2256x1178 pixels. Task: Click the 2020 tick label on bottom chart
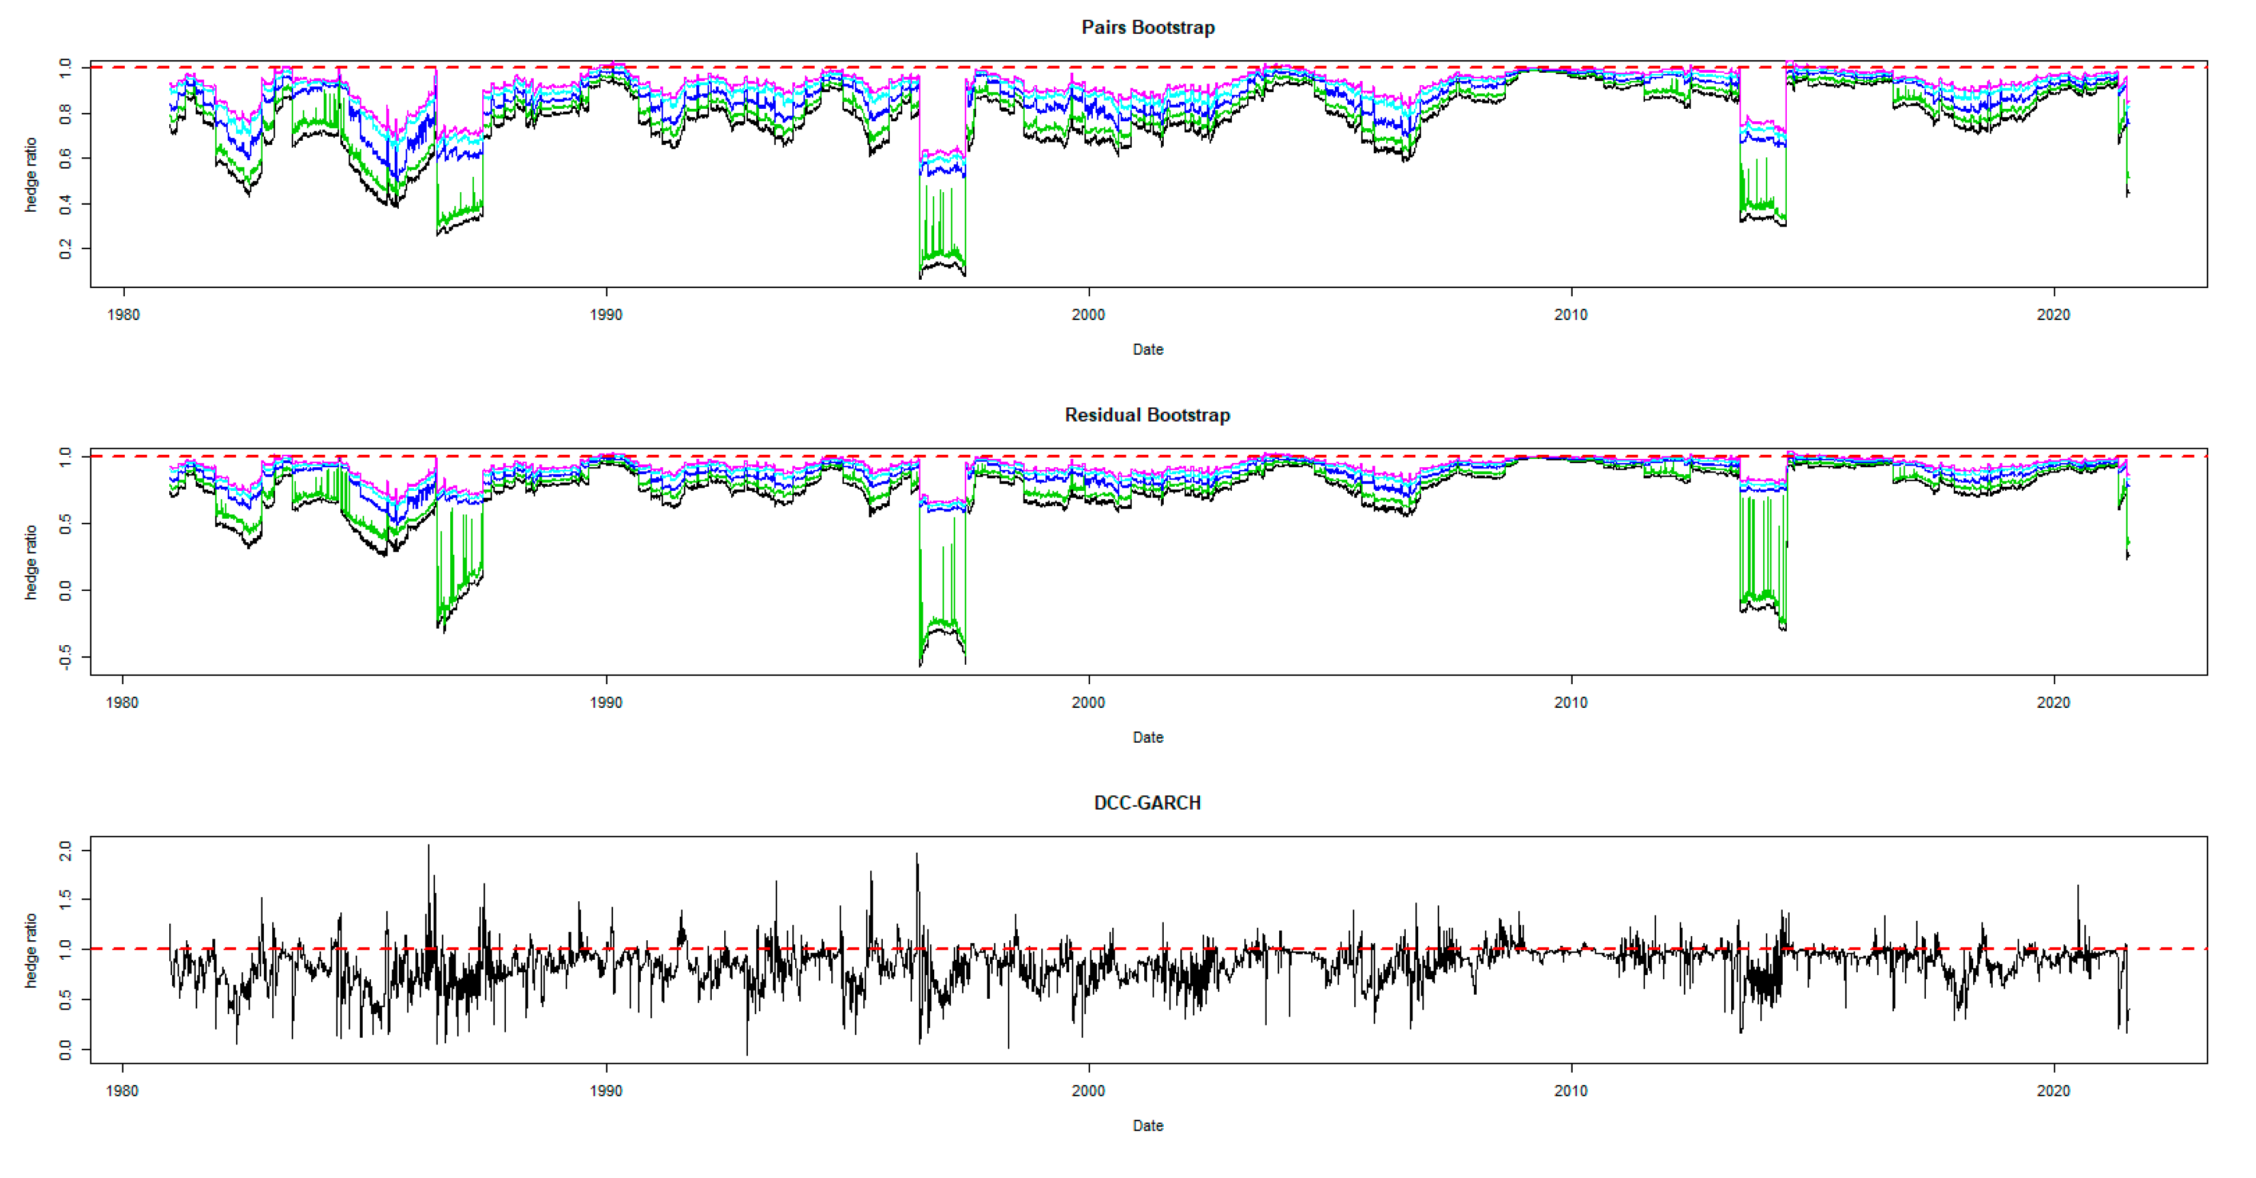pyautogui.click(x=2053, y=1090)
